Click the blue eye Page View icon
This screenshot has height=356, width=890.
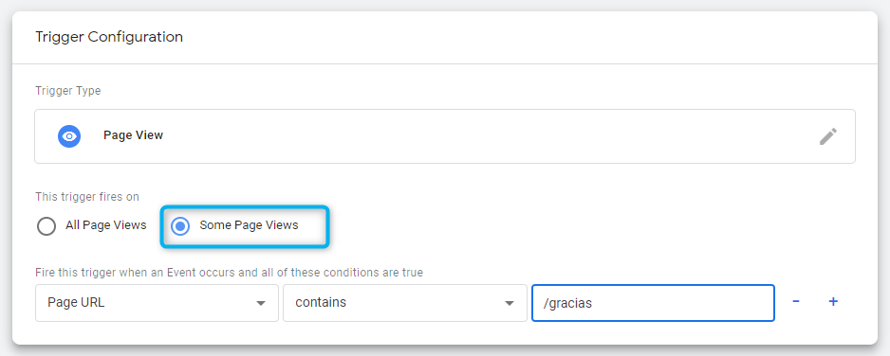(69, 136)
